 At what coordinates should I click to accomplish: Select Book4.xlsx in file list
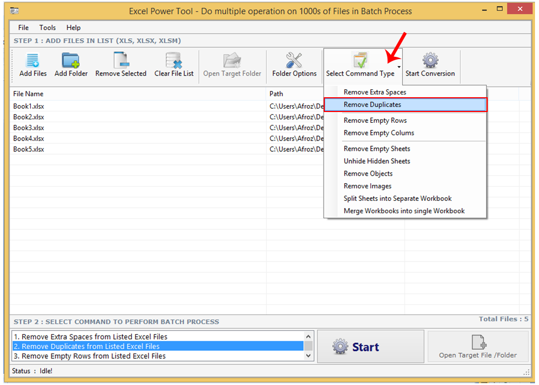pyautogui.click(x=28, y=139)
